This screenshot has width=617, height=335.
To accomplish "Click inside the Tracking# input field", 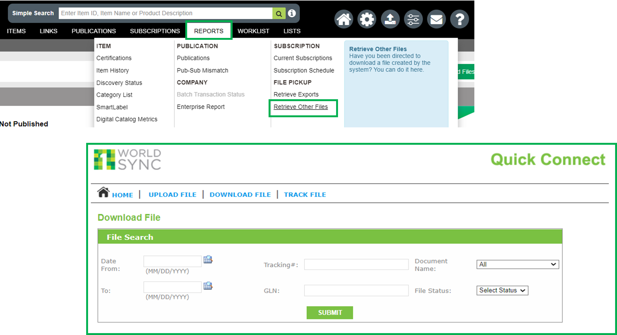I will (356, 264).
